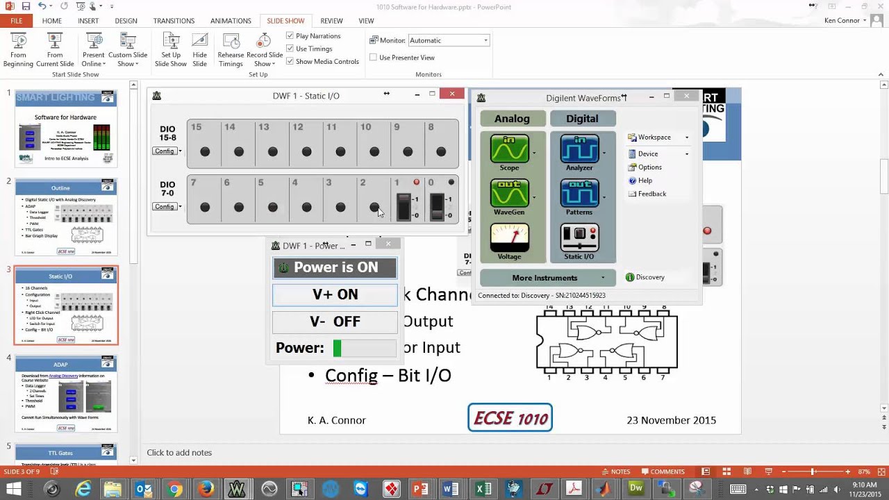The height and width of the screenshot is (500, 889).
Task: Click NOTES in the status bar
Action: [x=615, y=472]
